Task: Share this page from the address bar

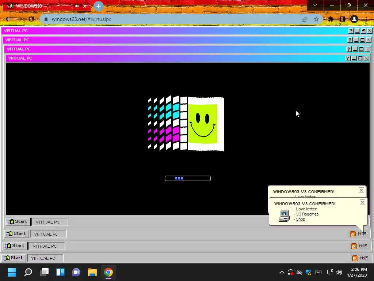Action: click(305, 19)
